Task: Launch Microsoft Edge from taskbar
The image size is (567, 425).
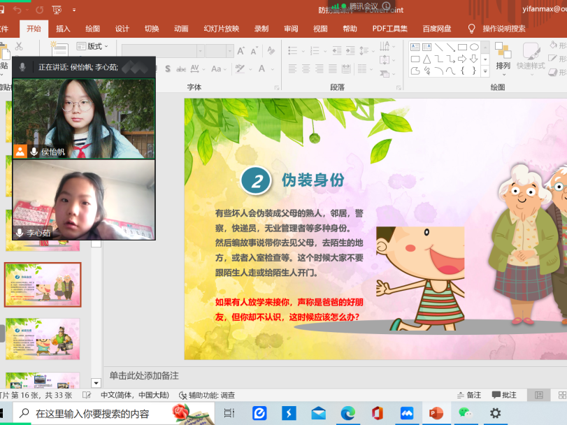Action: pyautogui.click(x=347, y=413)
